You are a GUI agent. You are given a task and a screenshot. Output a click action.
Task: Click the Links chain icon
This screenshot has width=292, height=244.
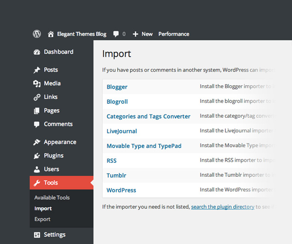37,97
